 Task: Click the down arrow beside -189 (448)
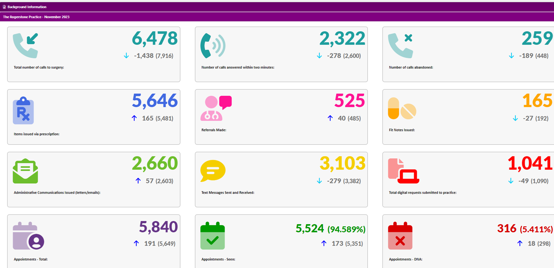[x=511, y=56]
